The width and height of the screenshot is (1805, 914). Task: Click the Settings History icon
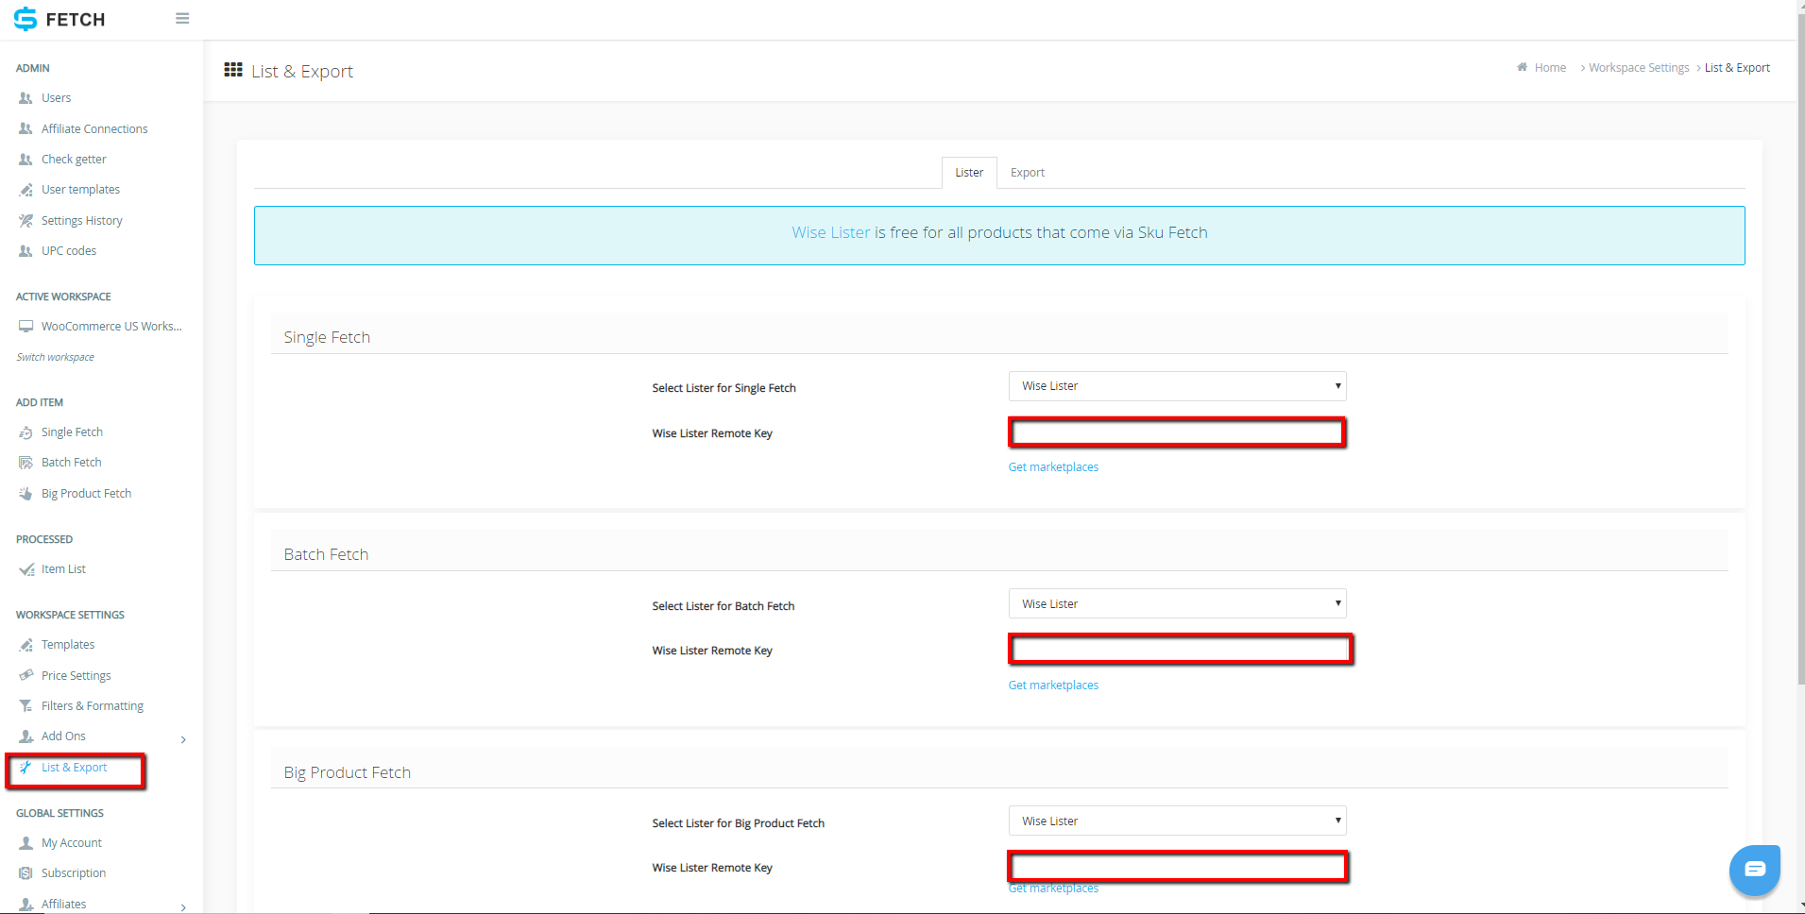(26, 221)
